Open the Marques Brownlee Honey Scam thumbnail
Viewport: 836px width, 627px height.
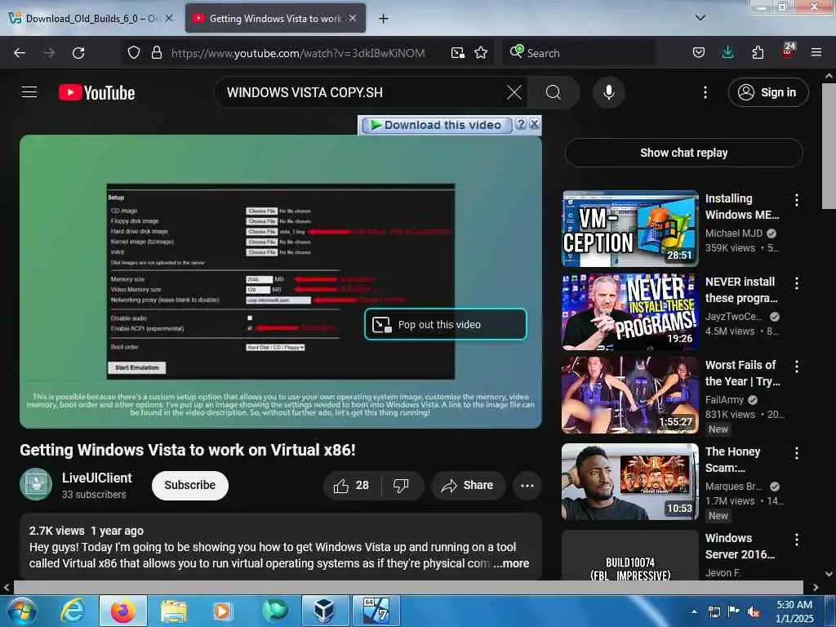pyautogui.click(x=629, y=482)
